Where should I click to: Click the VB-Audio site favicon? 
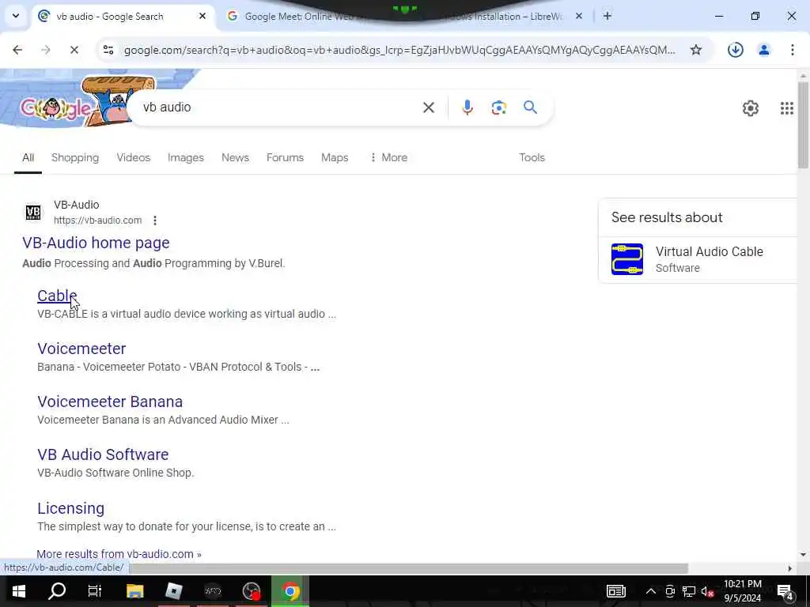(33, 212)
